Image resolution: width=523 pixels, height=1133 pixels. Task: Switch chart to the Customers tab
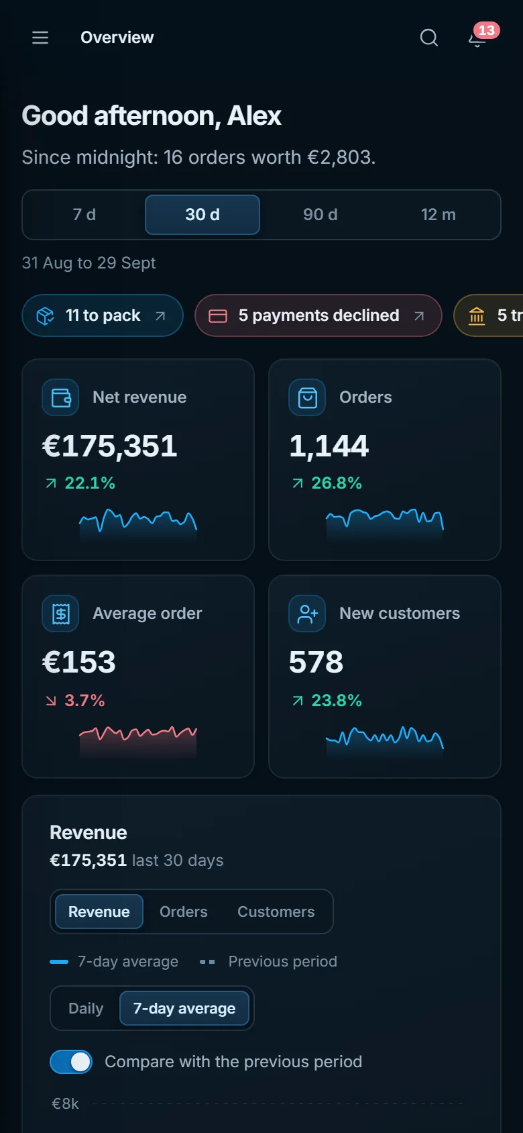click(x=276, y=912)
